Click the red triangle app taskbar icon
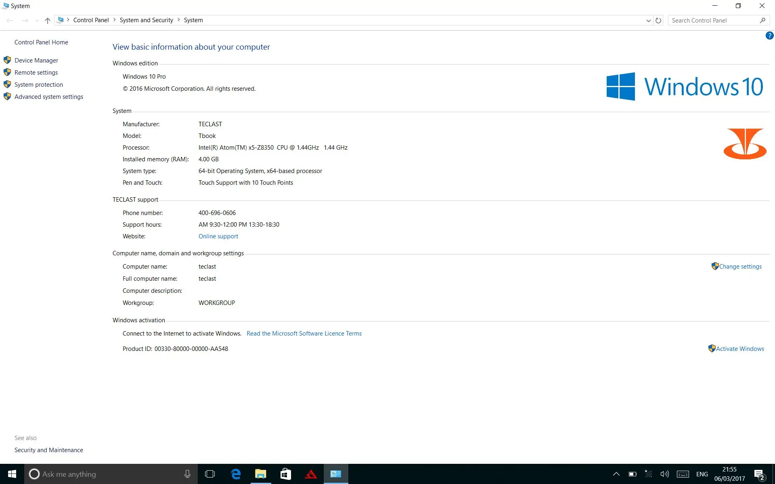 [x=311, y=474]
